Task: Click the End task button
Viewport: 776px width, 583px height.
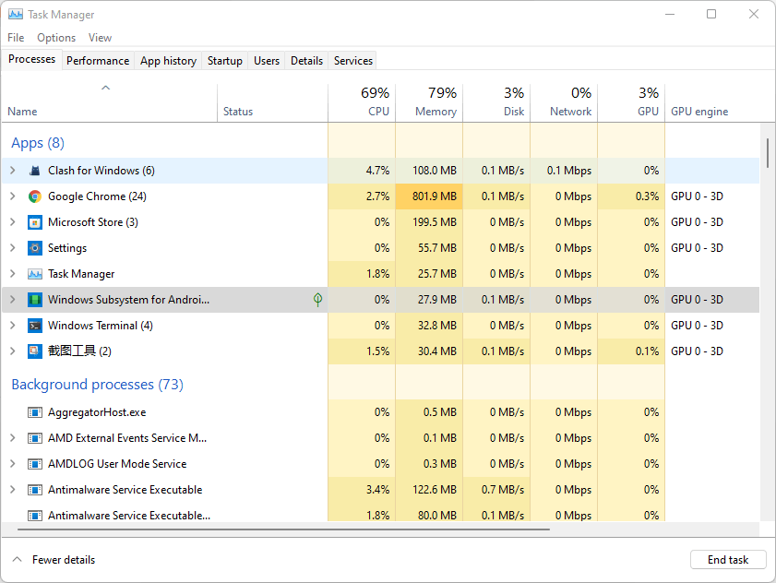Action: tap(728, 560)
